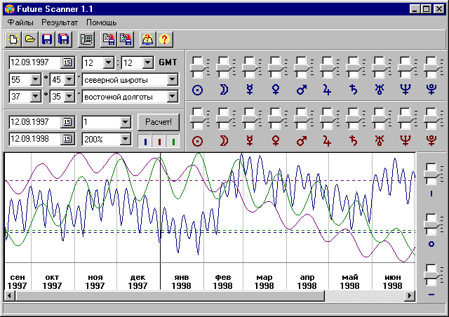
Task: Open the Помощь menu
Action: coord(101,22)
